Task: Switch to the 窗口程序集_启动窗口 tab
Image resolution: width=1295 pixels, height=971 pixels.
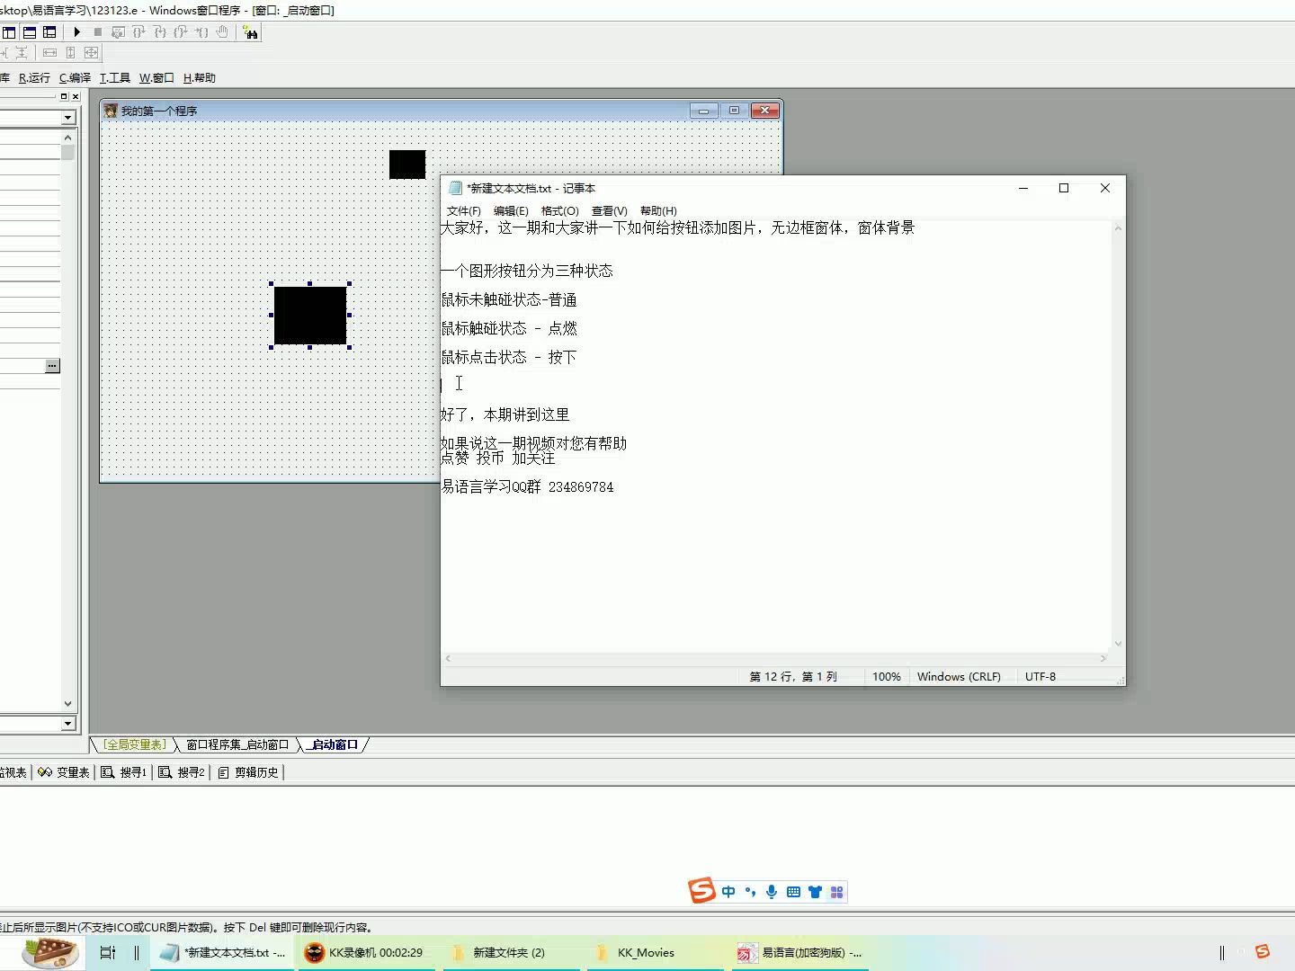Action: tap(237, 744)
